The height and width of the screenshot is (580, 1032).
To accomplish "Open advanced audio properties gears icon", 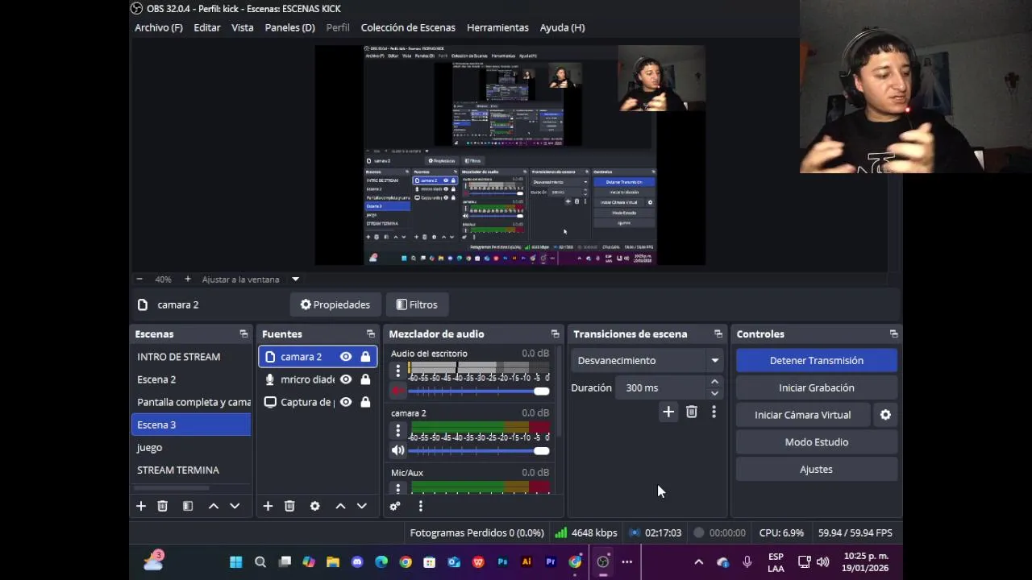I will tap(395, 506).
